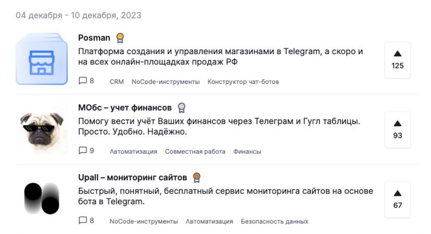431x234 pixels.
Task: Upvote Upall using the arrow above 67
Action: coord(397,194)
